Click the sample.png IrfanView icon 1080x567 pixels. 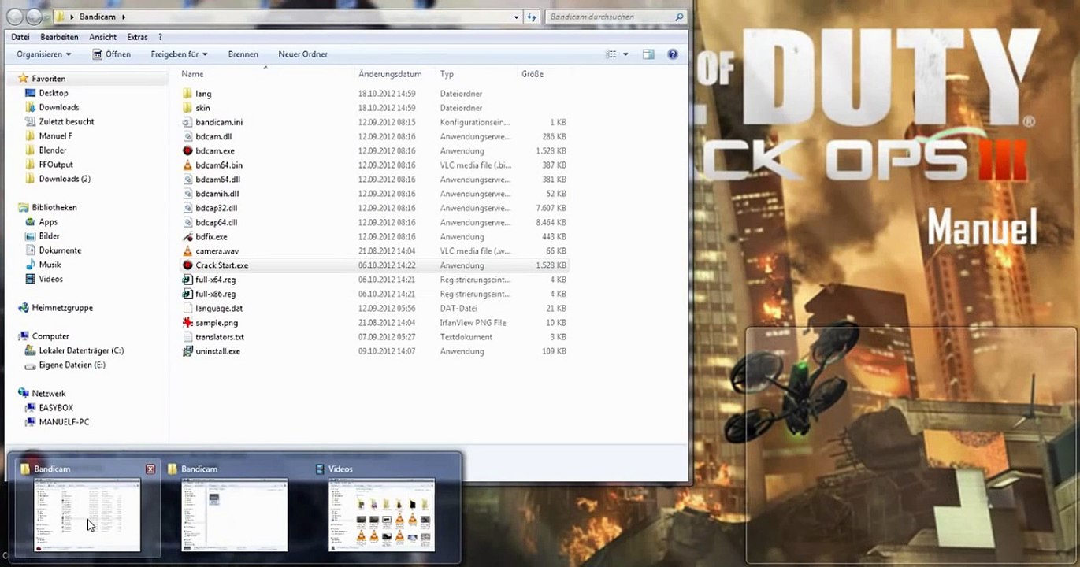click(187, 323)
